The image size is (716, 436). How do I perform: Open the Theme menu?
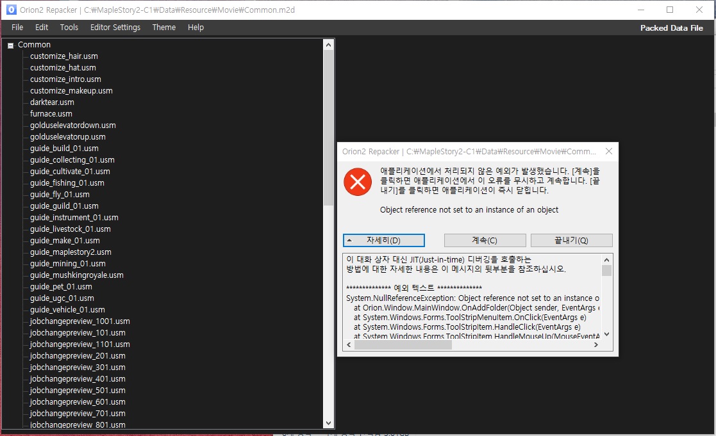[x=164, y=28]
